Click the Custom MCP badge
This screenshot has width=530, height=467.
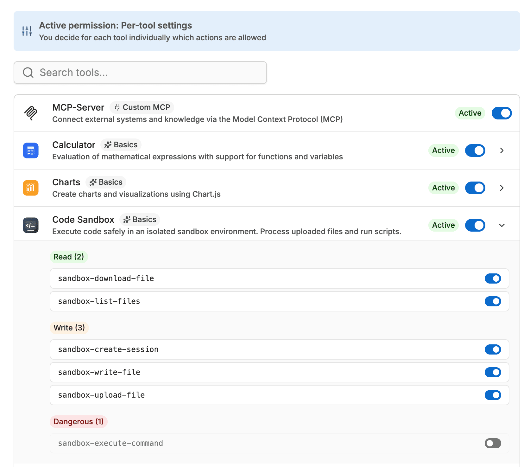[x=142, y=107]
